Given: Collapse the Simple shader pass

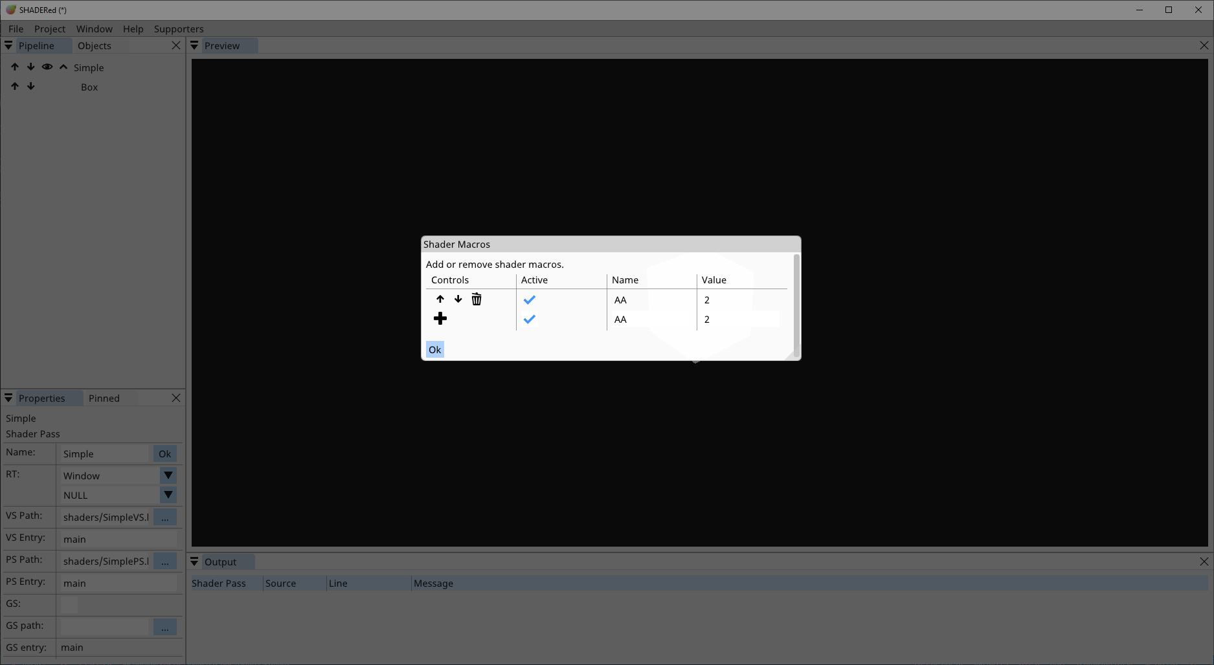Looking at the screenshot, I should tap(63, 67).
